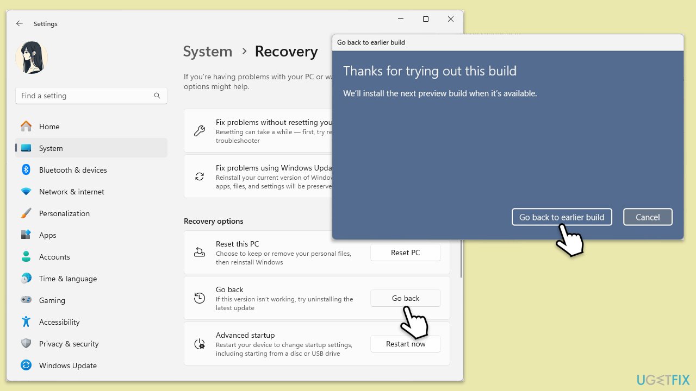Click the Reset PC button
The height and width of the screenshot is (391, 696).
click(x=405, y=252)
